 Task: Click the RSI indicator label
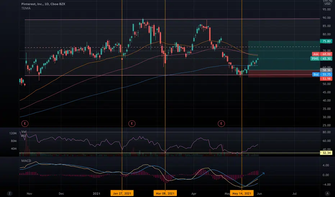[24, 136]
